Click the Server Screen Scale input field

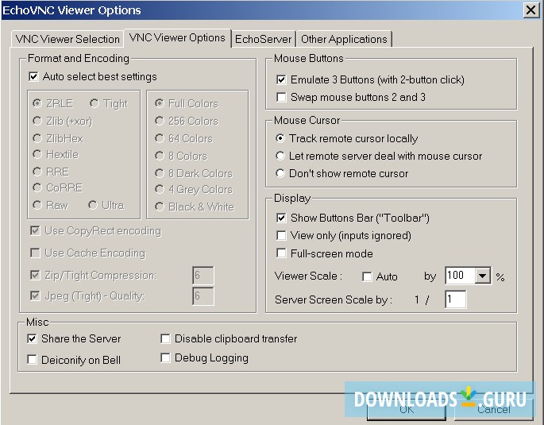pyautogui.click(x=456, y=299)
